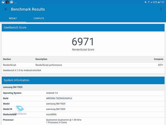Image resolution: width=166 pixels, height=125 pixels.
Task: Select the RESULT tab
Action: pyautogui.click(x=13, y=18)
